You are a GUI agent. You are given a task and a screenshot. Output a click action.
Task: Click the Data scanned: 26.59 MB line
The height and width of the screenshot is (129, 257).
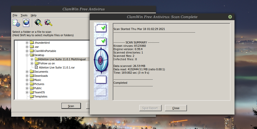(x=129, y=66)
